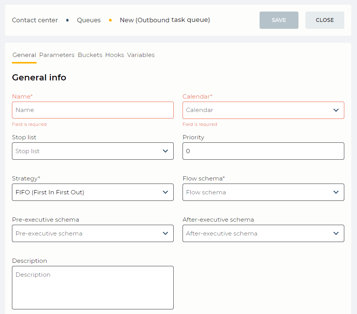Click the SAVE button
The width and height of the screenshot is (357, 314).
coord(279,20)
